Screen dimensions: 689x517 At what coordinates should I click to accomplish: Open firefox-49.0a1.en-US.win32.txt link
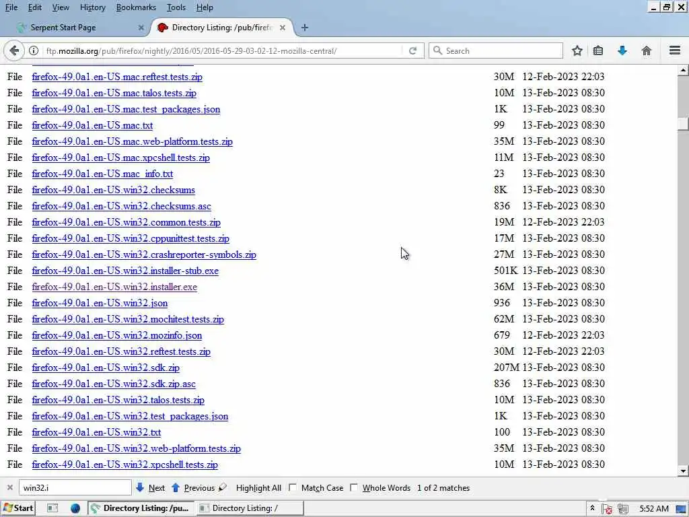coord(96,432)
